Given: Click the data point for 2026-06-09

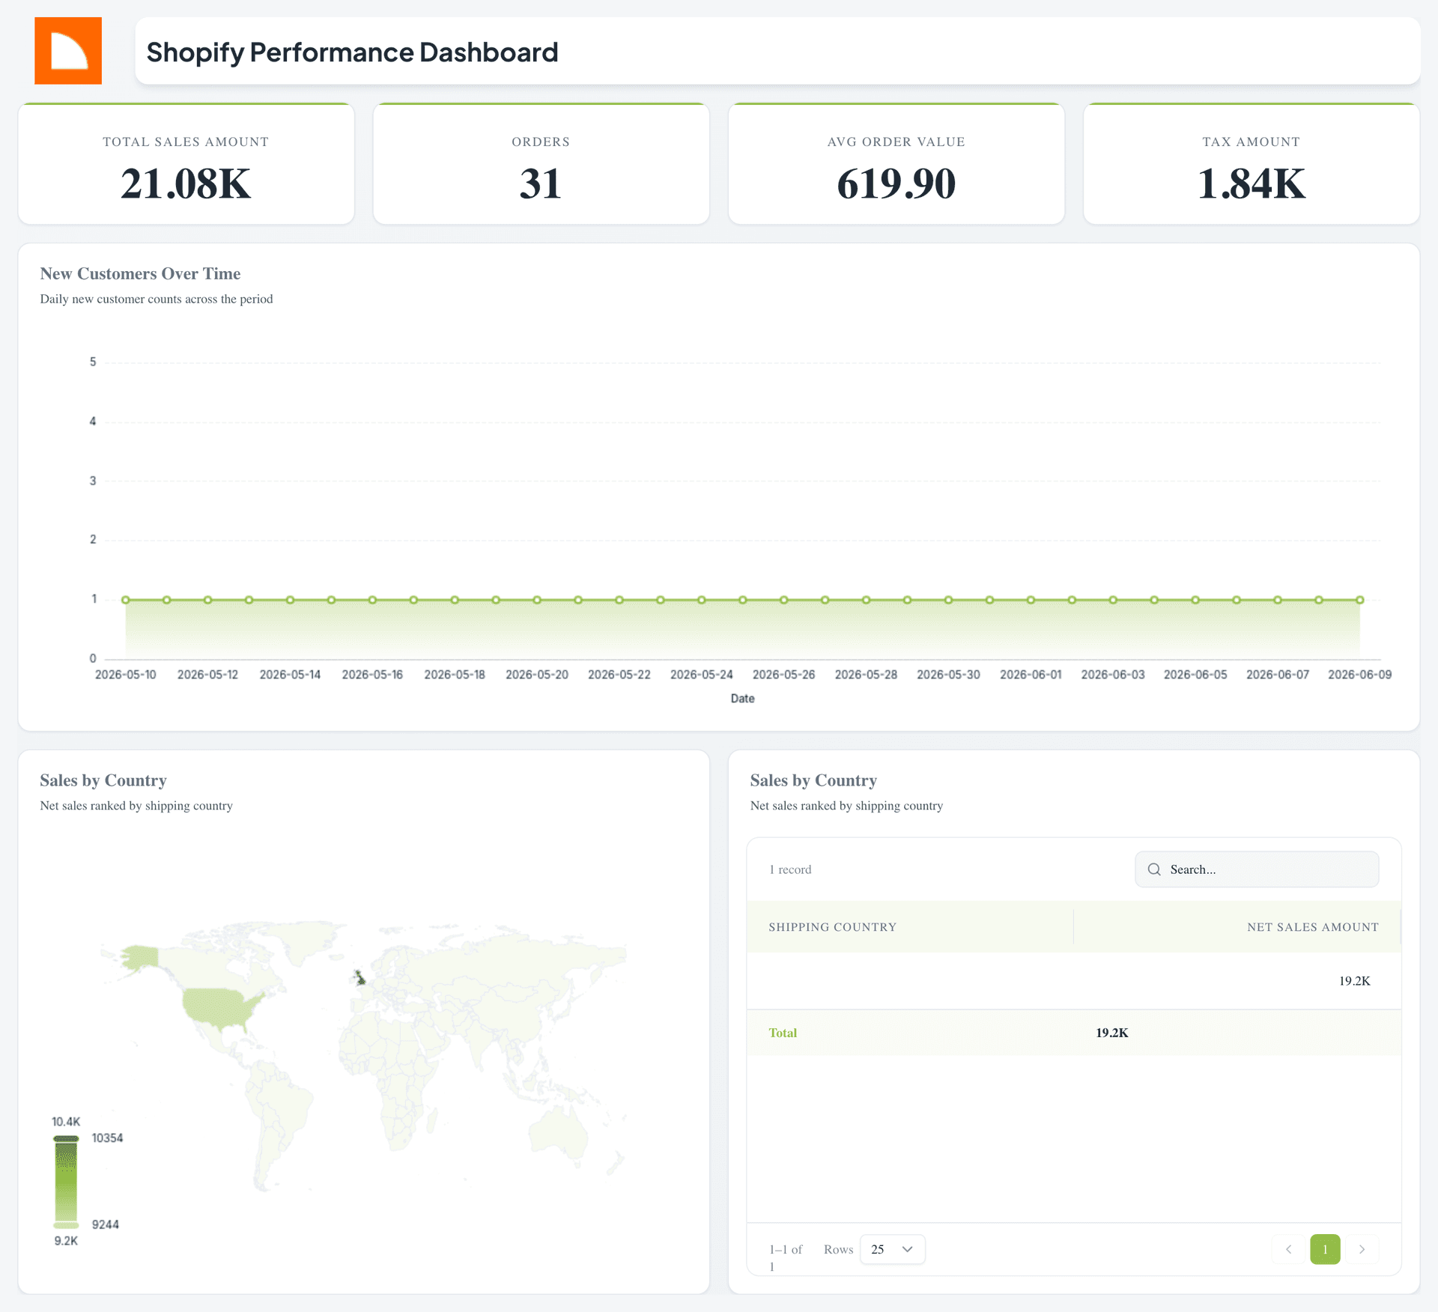Looking at the screenshot, I should pyautogui.click(x=1360, y=600).
